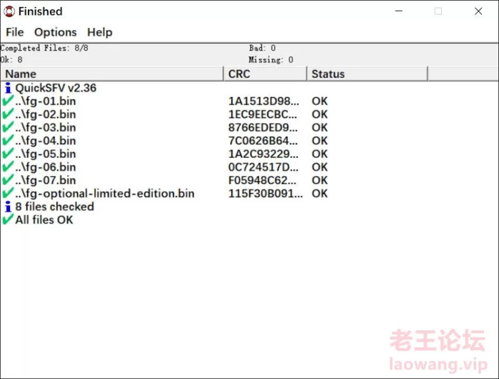Select the ..\fg-07.bin file name
Viewport: 499px width, 379px height.
coord(46,180)
